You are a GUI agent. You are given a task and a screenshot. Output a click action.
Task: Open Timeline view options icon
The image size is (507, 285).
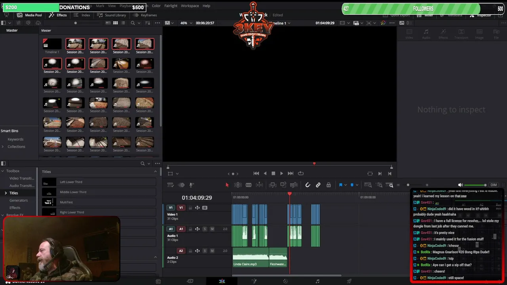(170, 185)
